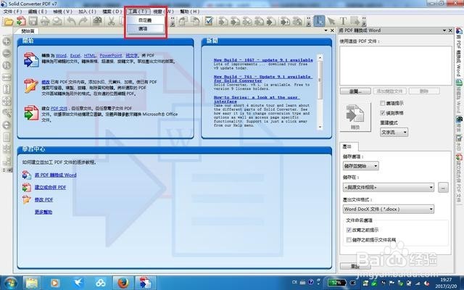Select the arrow pointer tool in toolbar

[x=331, y=21]
